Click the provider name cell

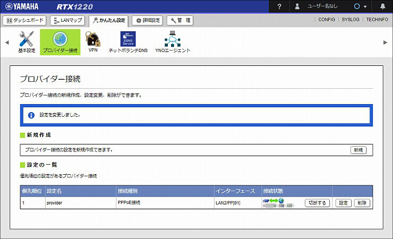click(x=80, y=203)
